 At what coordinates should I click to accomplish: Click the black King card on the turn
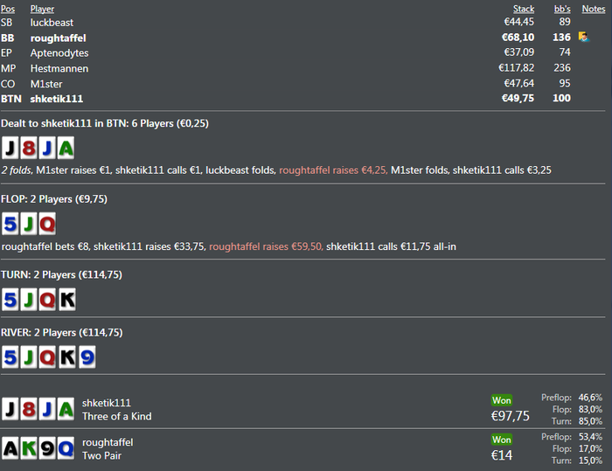pyautogui.click(x=67, y=300)
